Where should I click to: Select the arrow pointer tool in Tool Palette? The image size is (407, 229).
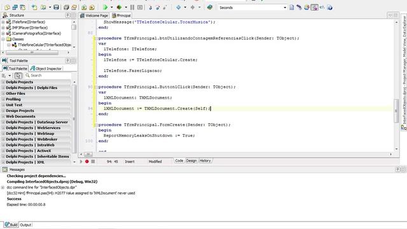coord(18,76)
